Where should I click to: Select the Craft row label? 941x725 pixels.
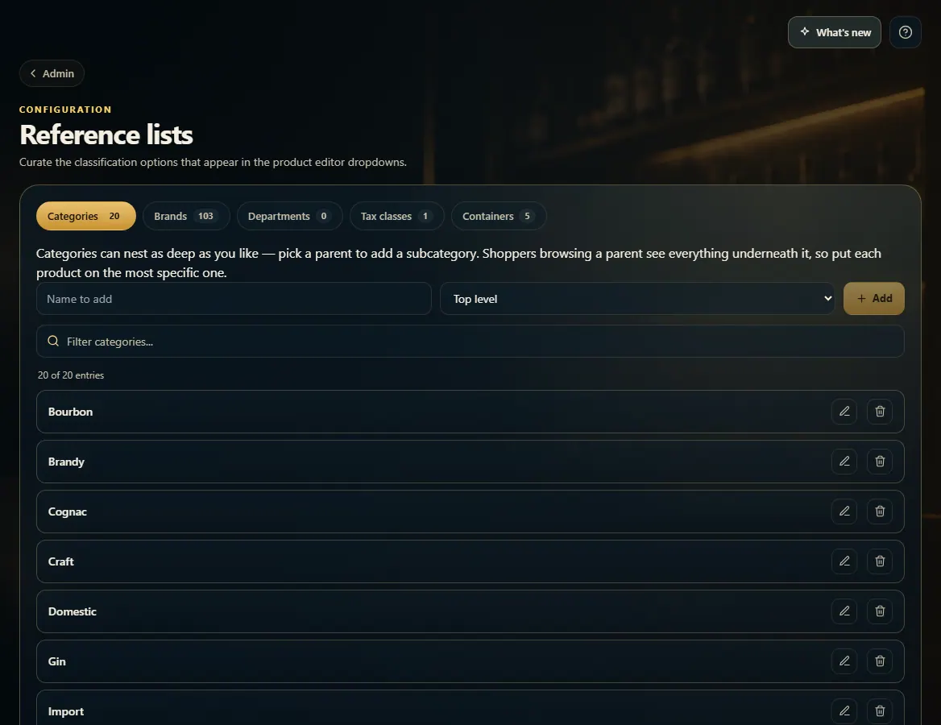[x=60, y=561]
